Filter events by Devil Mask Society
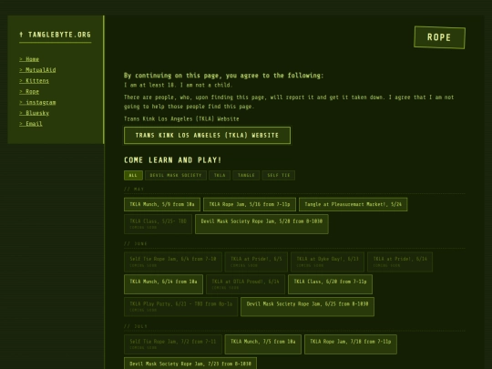 click(176, 175)
